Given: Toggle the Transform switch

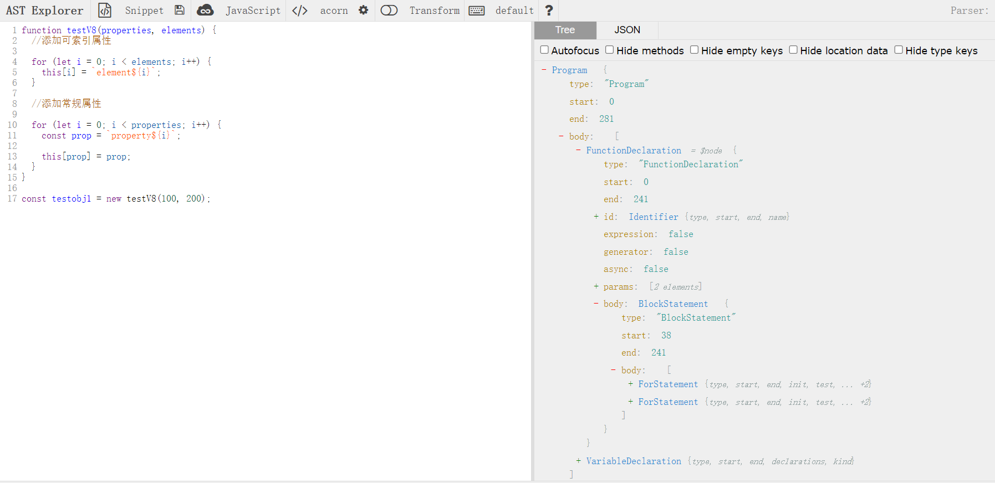Looking at the screenshot, I should 389,11.
